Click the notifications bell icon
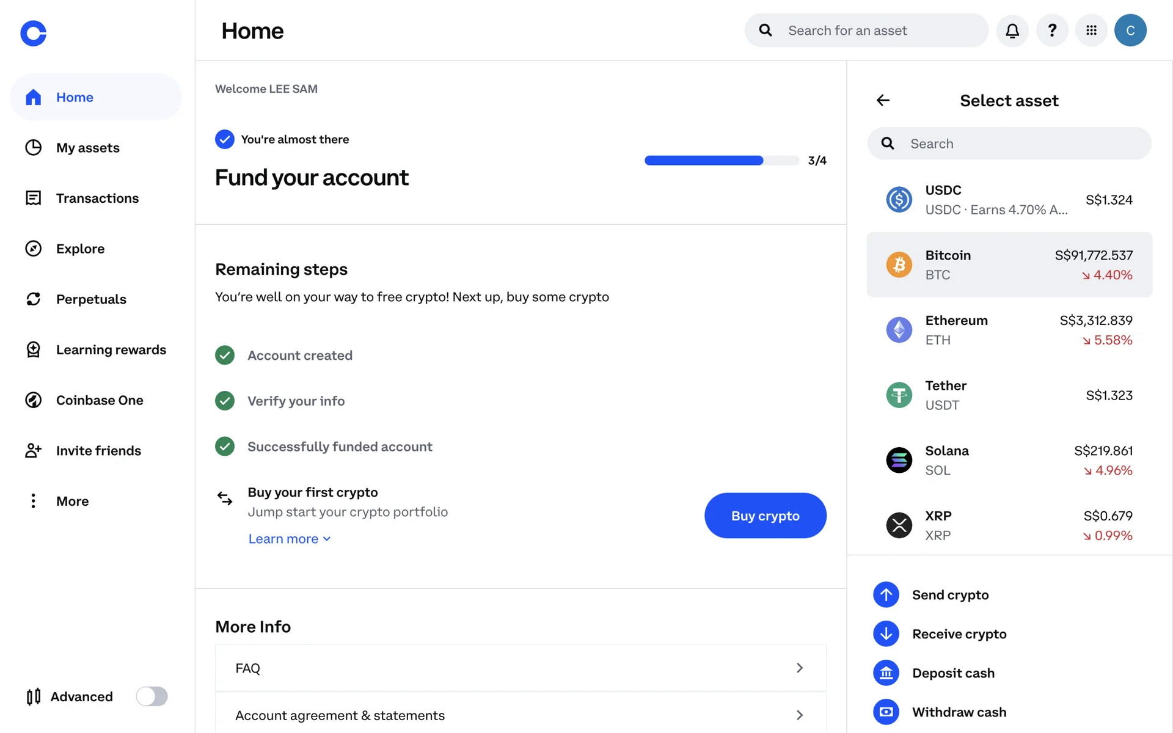1173x733 pixels. point(1012,31)
